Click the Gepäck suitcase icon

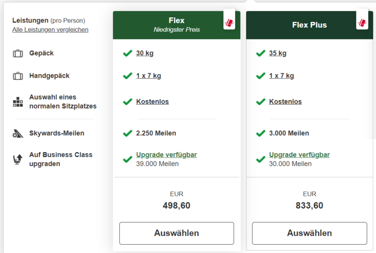point(18,53)
